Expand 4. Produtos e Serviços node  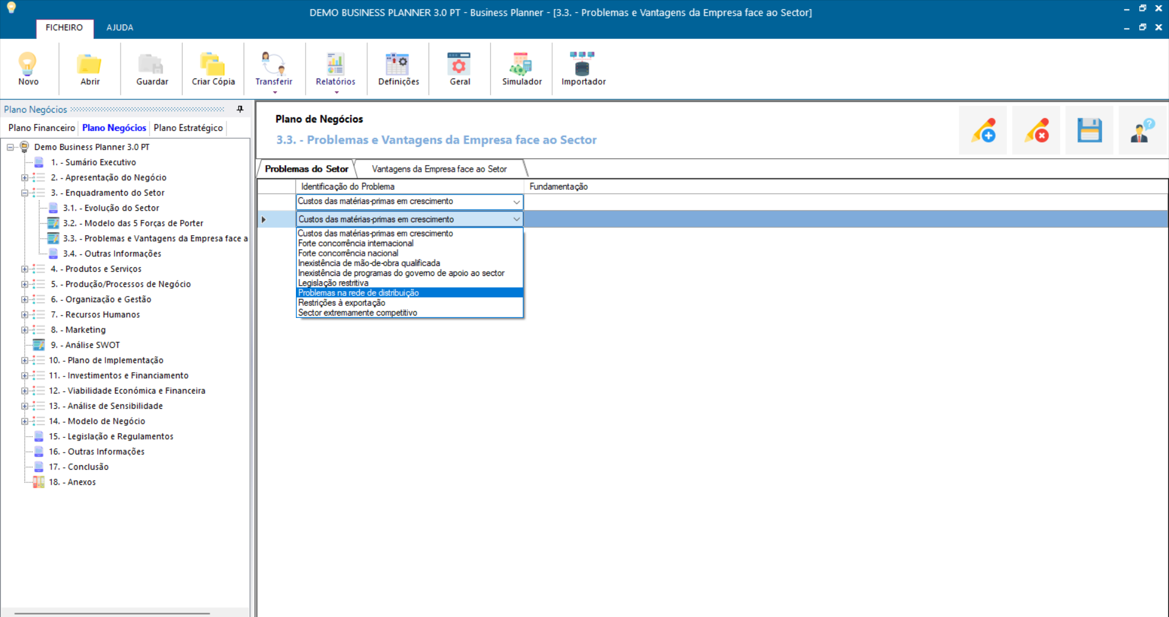click(24, 269)
